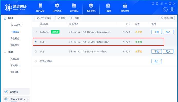Open the 应用游戏 apps and games section
This screenshot has height=102, width=178.
[x=57, y=8]
